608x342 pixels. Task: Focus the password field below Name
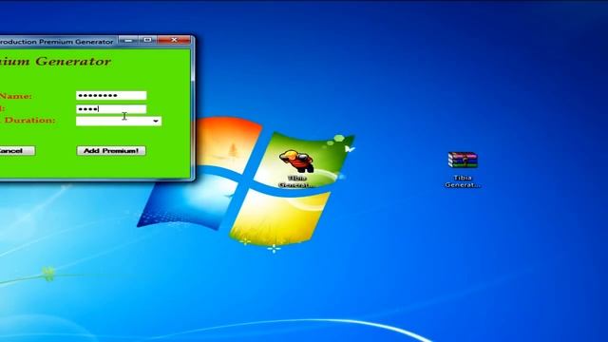point(111,109)
